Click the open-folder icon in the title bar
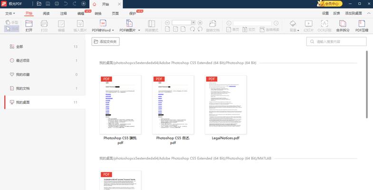 click(39, 4)
